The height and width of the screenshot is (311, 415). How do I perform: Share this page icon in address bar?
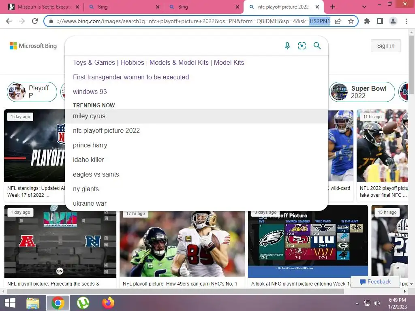click(338, 21)
